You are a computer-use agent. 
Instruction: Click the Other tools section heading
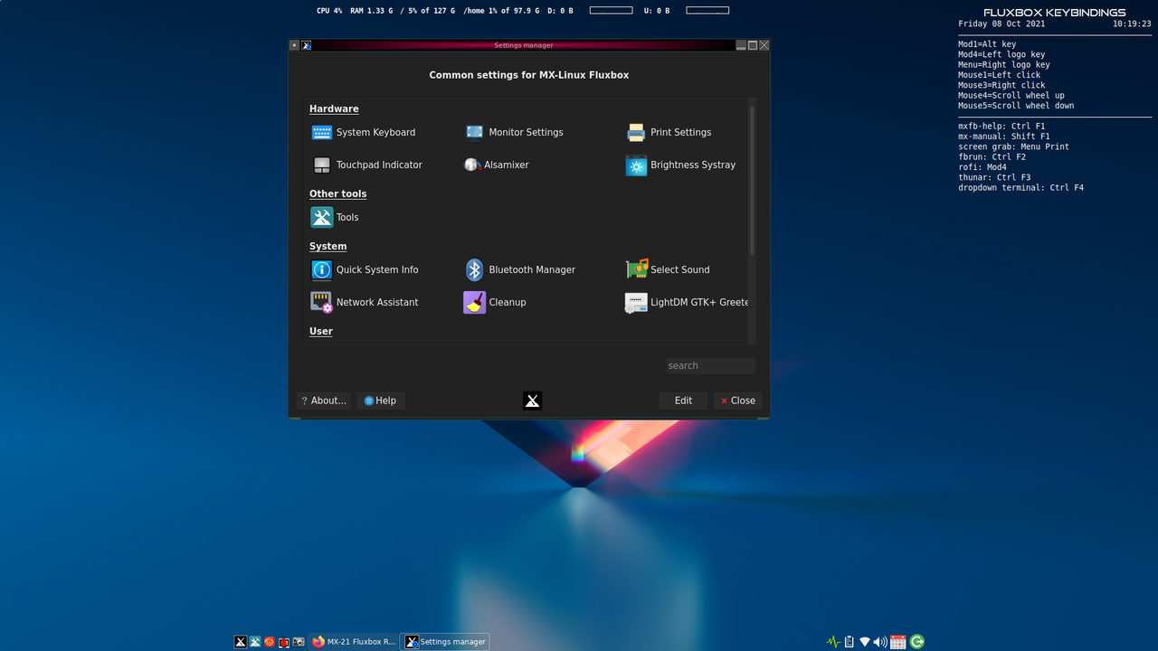(337, 193)
